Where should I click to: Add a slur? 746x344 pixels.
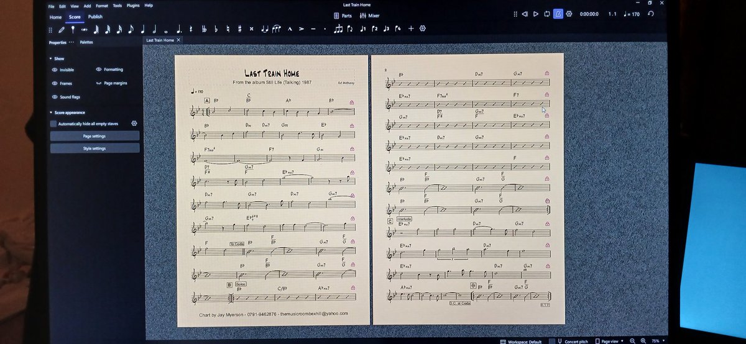pyautogui.click(x=278, y=29)
